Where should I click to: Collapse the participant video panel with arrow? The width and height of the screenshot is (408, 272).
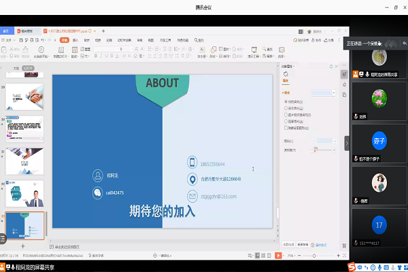pyautogui.click(x=347, y=142)
